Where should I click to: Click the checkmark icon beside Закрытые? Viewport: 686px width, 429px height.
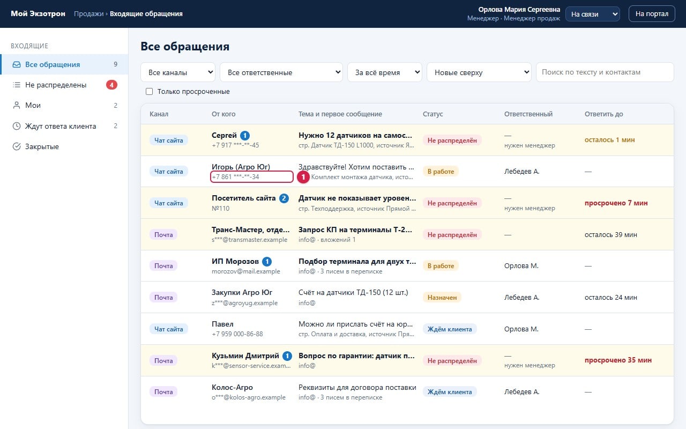[17, 146]
